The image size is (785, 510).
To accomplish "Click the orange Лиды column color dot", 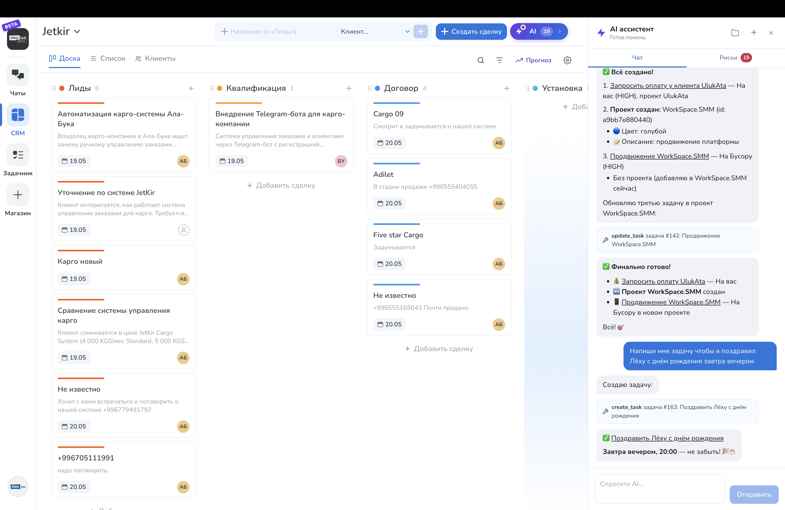I will [62, 88].
